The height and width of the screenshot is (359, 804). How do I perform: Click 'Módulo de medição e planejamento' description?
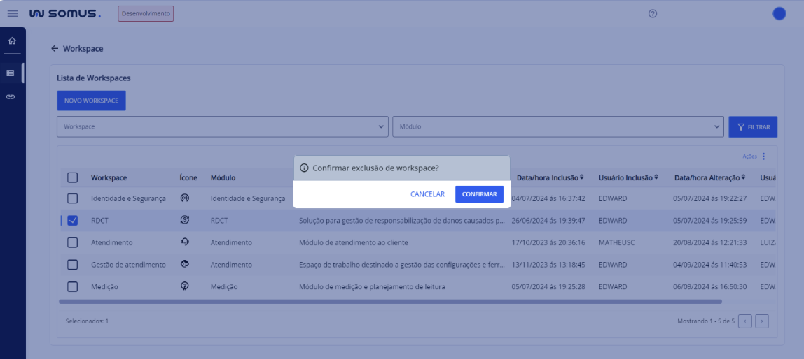click(372, 287)
